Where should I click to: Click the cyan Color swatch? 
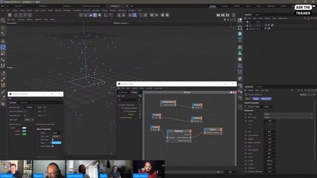pyautogui.click(x=56, y=143)
